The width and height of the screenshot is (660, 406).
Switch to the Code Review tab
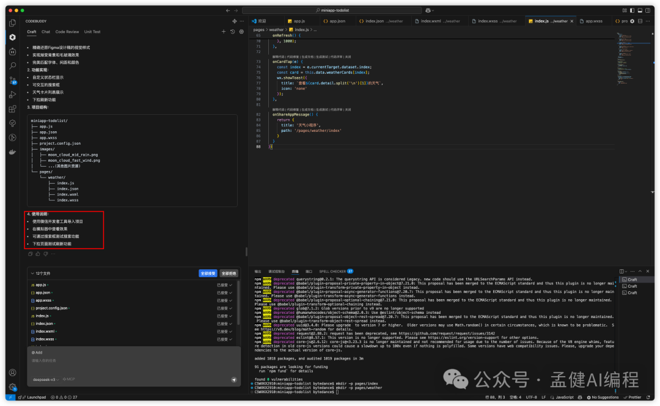[x=67, y=32]
